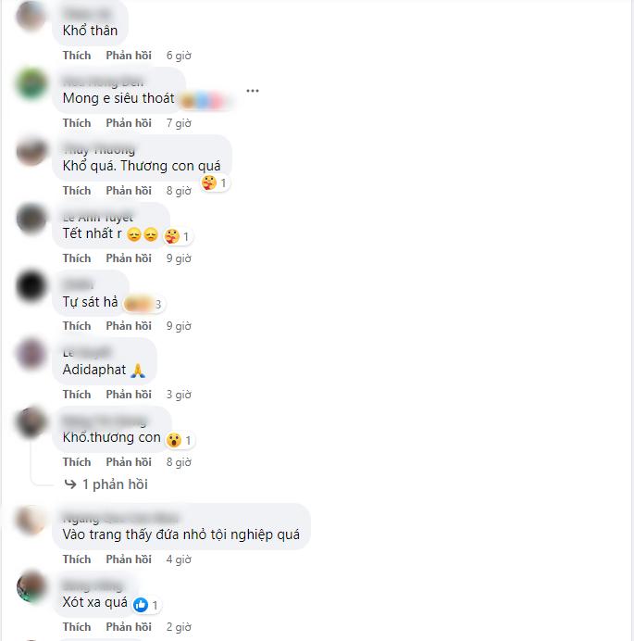Click care reaction on "Khổ quá. Thương con quá"
634x641 pixels.
pos(209,182)
